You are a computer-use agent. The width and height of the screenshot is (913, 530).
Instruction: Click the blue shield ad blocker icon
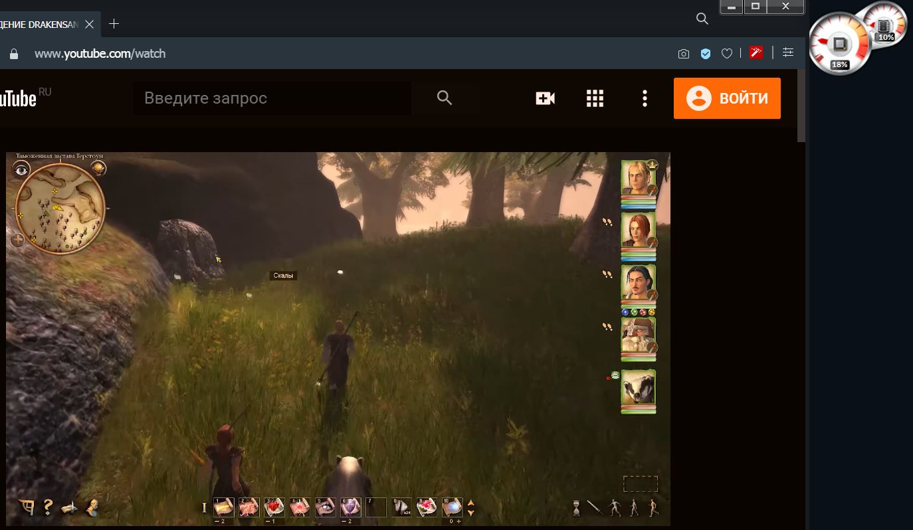(x=706, y=54)
